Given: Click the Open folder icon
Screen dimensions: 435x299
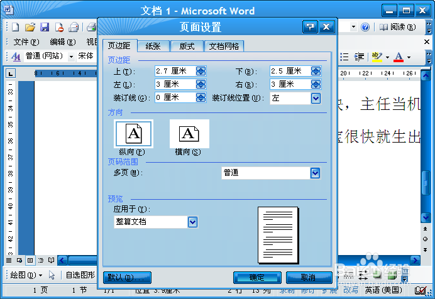Looking at the screenshot, I should 30,27.
